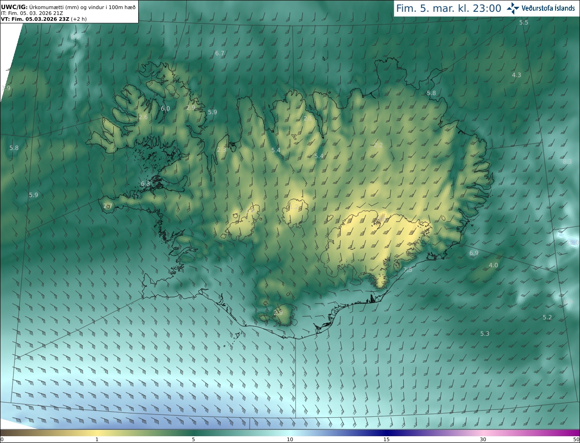Click the '15' tick label on the colorbar
580x443 pixels.
point(387,439)
